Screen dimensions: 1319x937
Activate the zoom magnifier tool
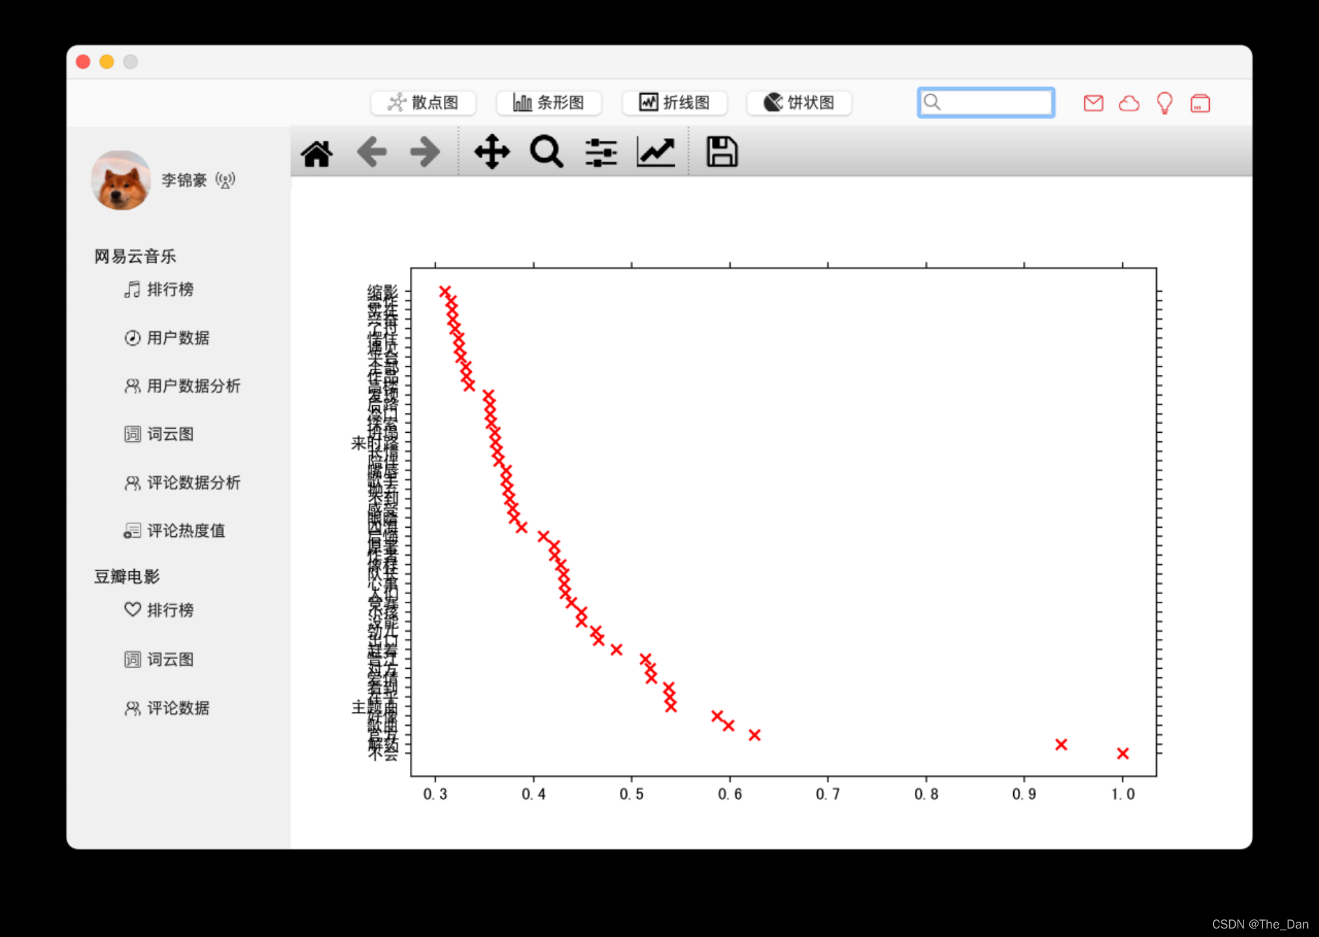click(547, 152)
